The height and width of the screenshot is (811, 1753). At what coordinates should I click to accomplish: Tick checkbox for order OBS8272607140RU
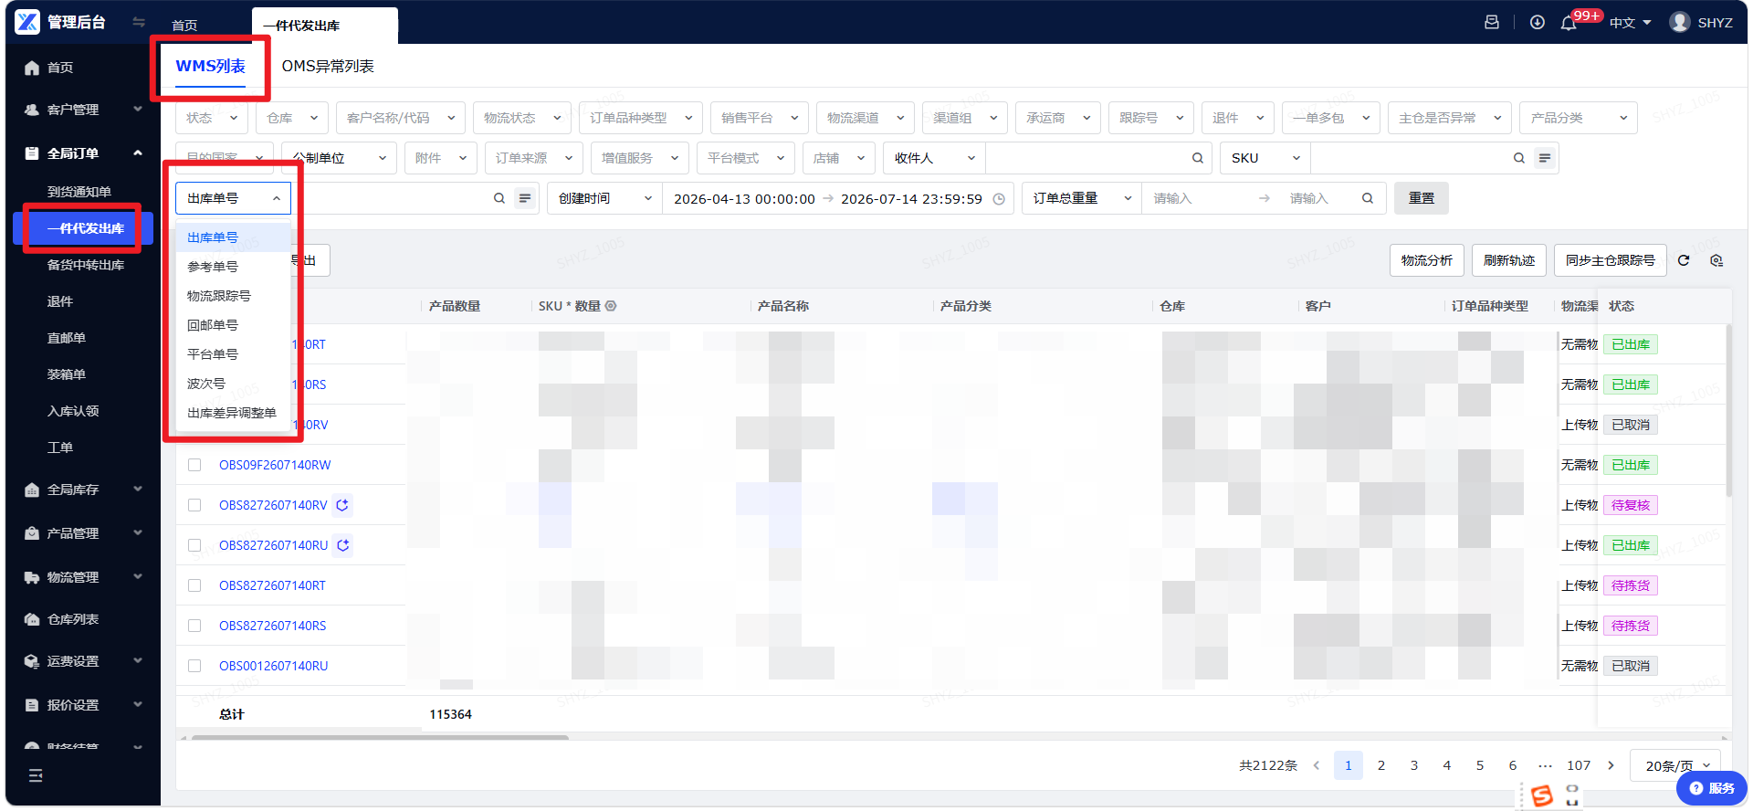[x=194, y=545]
